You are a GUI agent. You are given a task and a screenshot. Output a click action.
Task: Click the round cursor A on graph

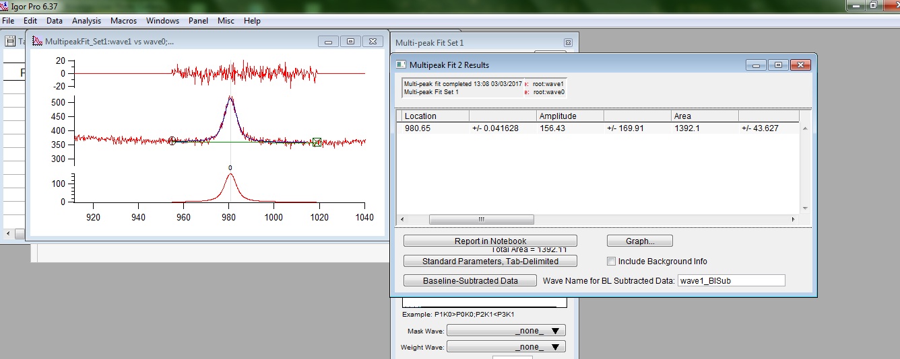pos(172,141)
